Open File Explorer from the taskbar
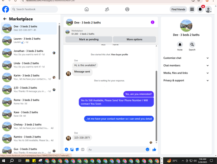 27,161
